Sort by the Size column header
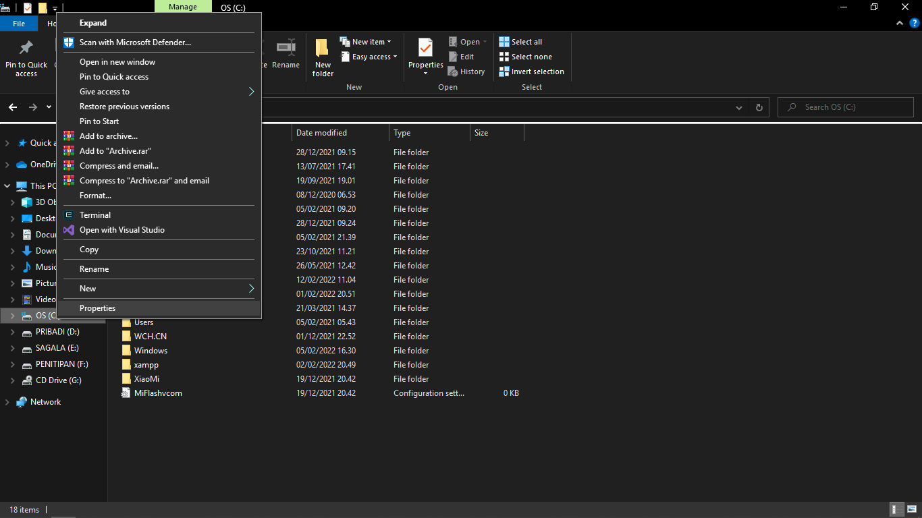 [x=497, y=133]
